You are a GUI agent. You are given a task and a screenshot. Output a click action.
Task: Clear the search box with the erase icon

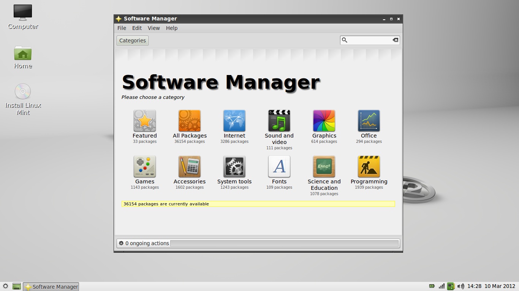click(x=395, y=40)
